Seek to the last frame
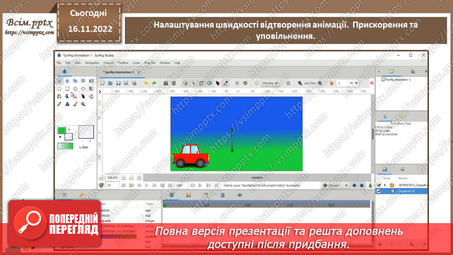The height and width of the screenshot is (255, 453). click(x=170, y=185)
